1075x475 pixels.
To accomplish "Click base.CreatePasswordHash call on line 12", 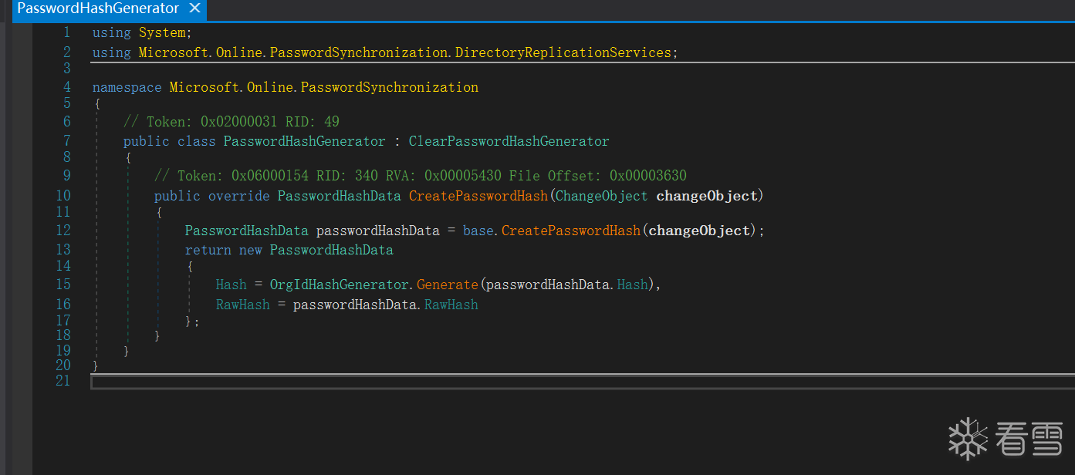I will point(570,231).
